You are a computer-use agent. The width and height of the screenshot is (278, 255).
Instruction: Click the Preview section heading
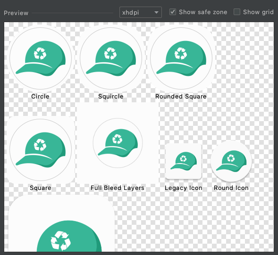16,13
